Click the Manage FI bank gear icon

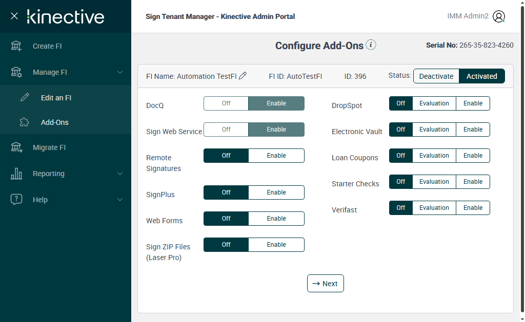click(16, 72)
